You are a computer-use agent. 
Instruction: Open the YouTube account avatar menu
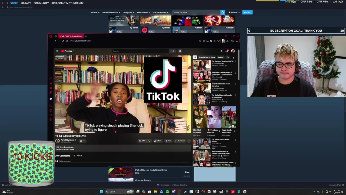point(233,51)
